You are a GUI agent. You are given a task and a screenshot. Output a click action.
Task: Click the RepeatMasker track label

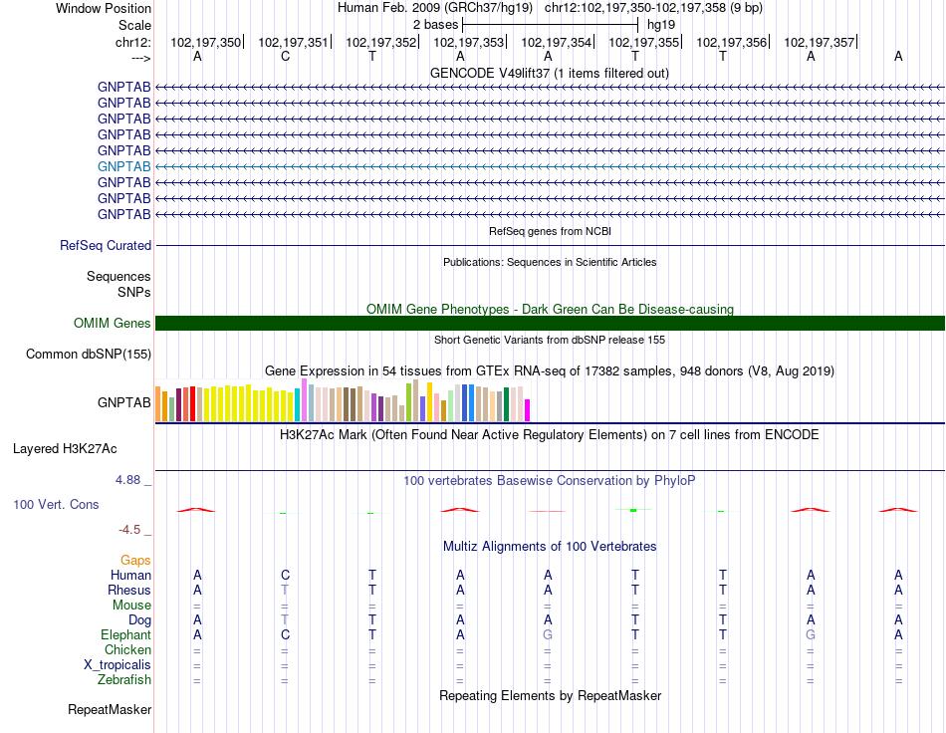(x=110, y=710)
